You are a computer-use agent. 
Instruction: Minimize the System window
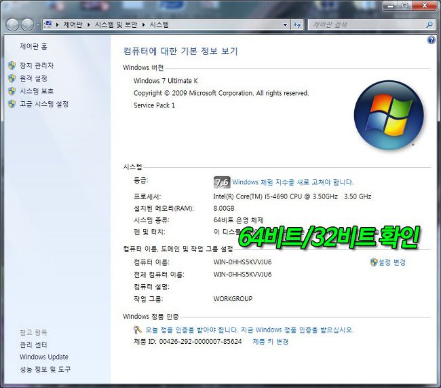pyautogui.click(x=391, y=5)
